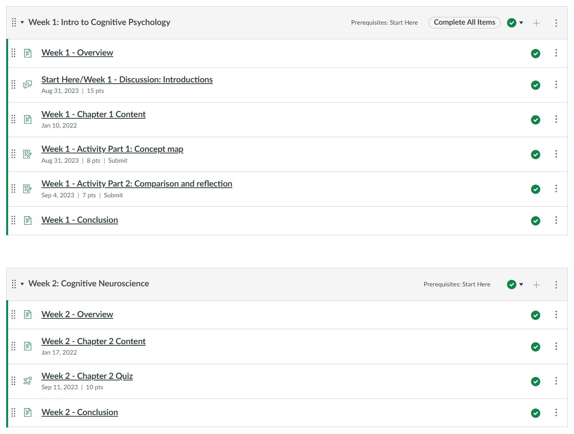Open the options menu for Week 2 - Conclusion
This screenshot has height=434, width=574.
(556, 412)
